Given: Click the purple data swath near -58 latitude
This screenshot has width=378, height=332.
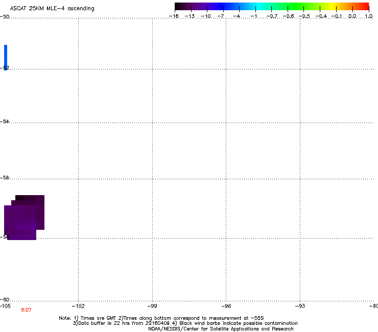Looking at the screenshot, I should (24, 218).
